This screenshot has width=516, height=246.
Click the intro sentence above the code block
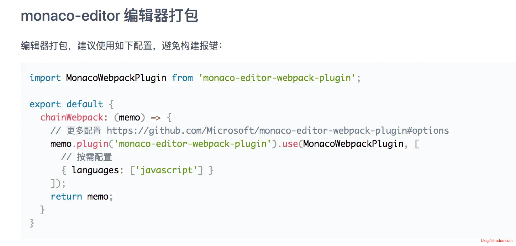click(x=121, y=46)
